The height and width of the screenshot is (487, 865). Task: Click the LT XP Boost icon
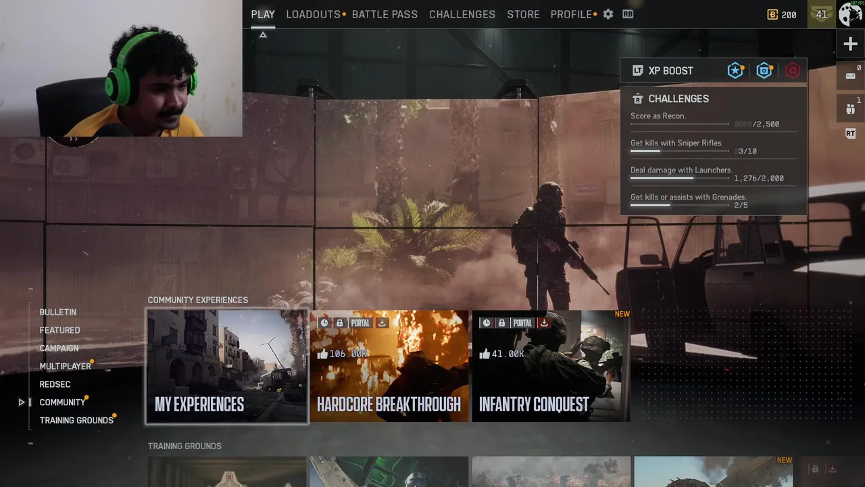tap(637, 70)
